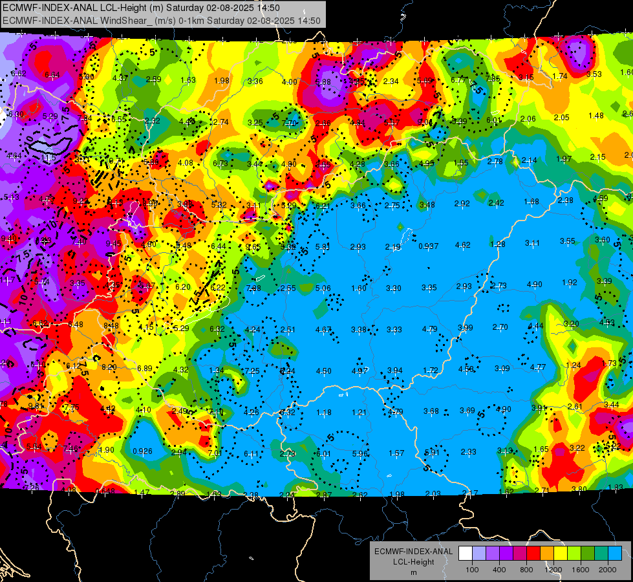The width and height of the screenshot is (633, 582).
Task: Click the wind shear value '6.20'
Action: [183, 286]
